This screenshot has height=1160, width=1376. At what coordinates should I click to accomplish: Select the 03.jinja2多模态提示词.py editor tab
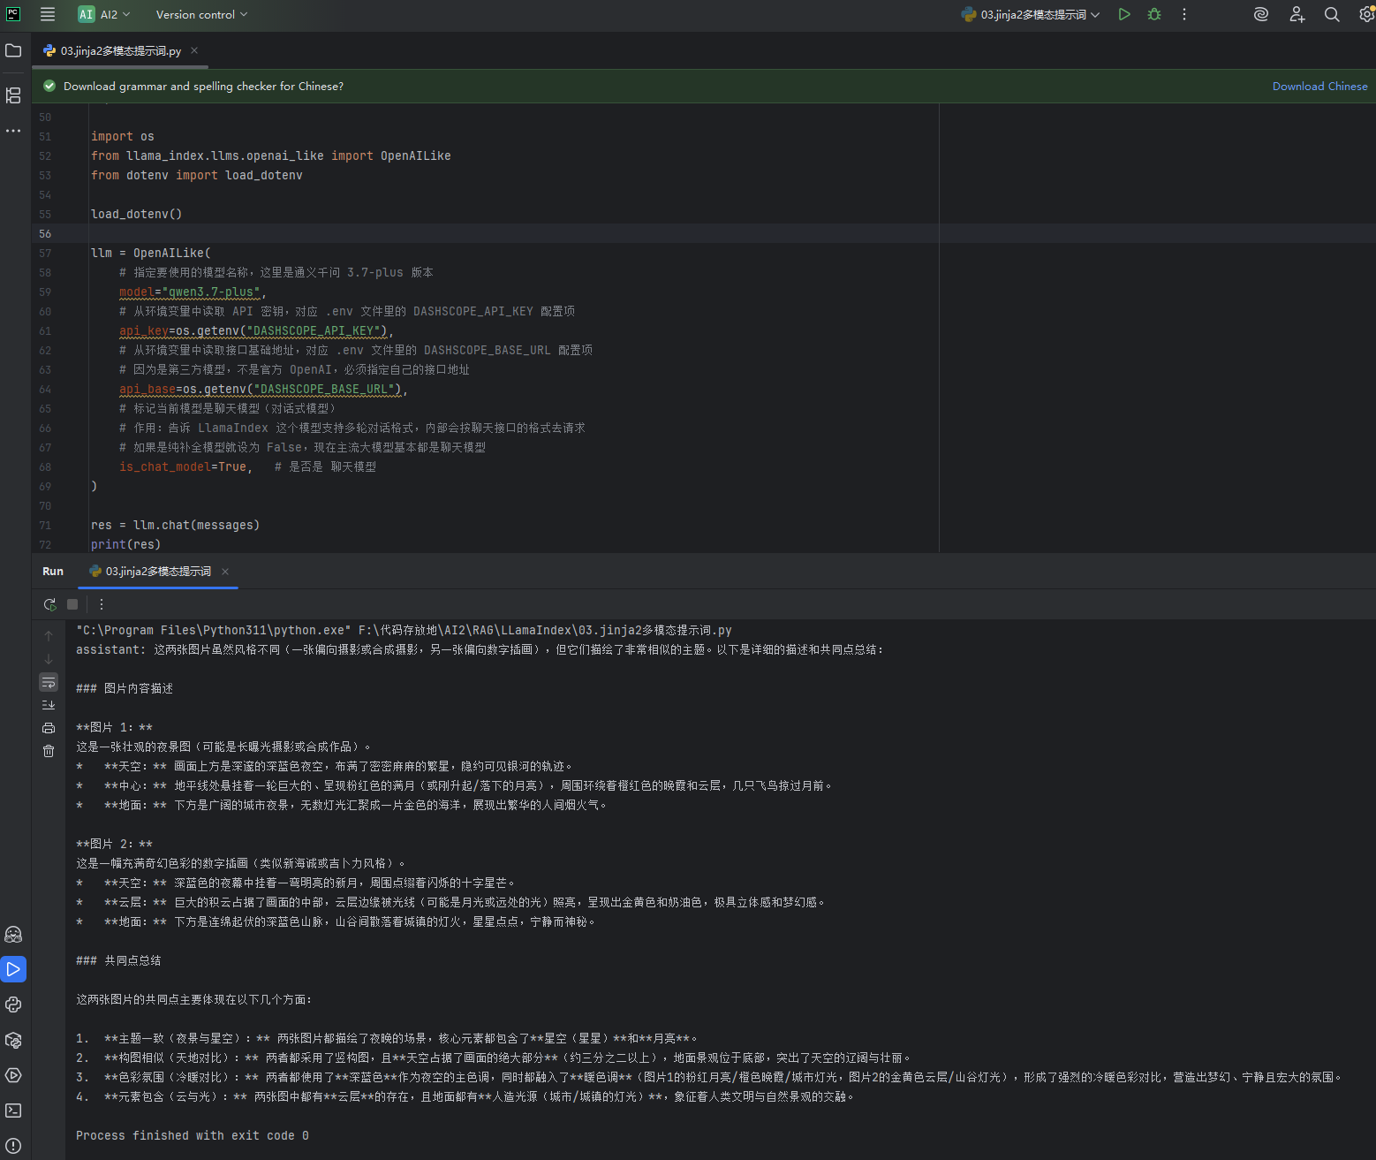(120, 50)
